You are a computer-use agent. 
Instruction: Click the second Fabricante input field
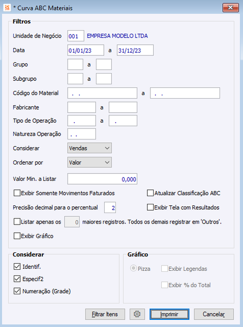(123, 107)
